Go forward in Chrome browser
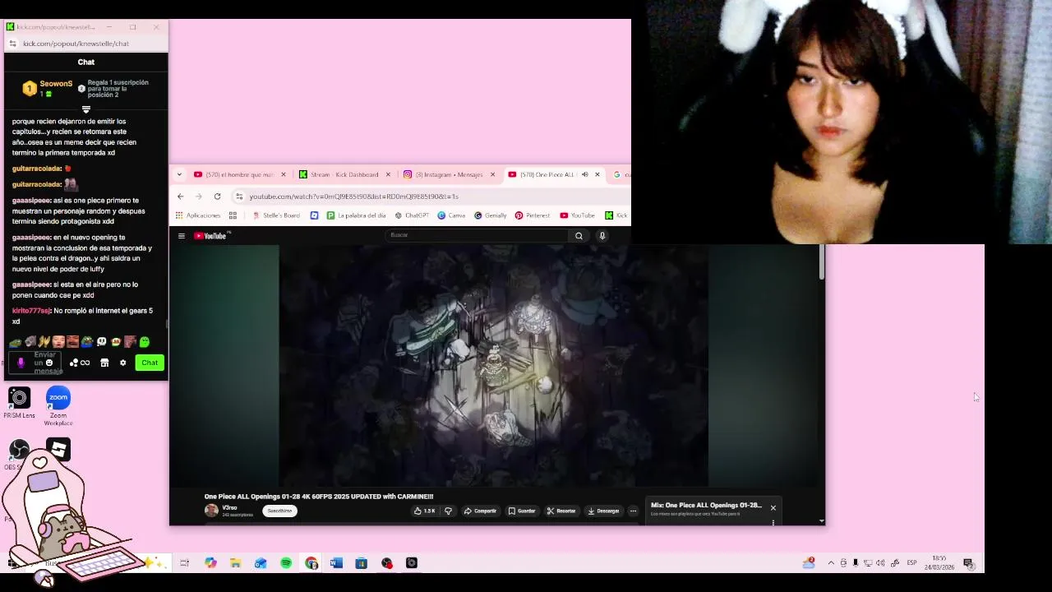1052x592 pixels. pyautogui.click(x=199, y=197)
